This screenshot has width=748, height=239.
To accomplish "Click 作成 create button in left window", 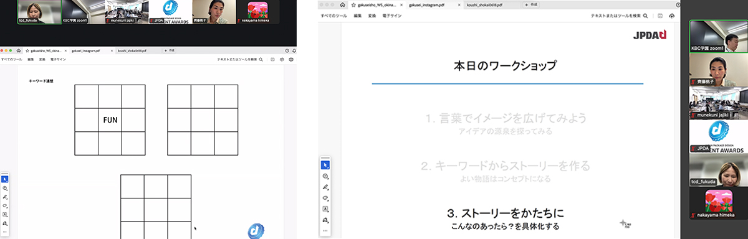I will (x=170, y=50).
